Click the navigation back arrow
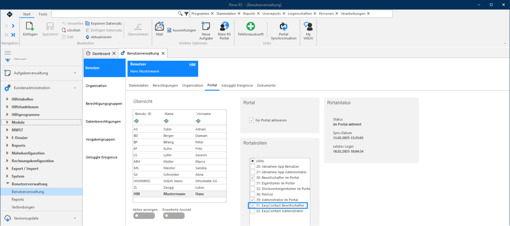This screenshot has height=226, width=510. pyautogui.click(x=7, y=26)
